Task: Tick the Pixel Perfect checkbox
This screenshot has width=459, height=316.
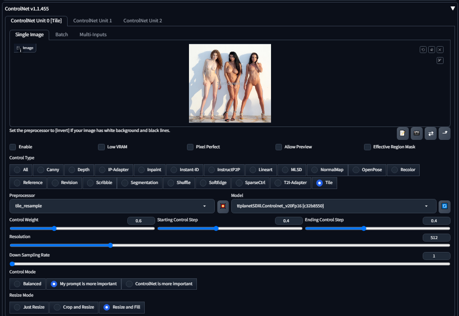Action: click(x=190, y=147)
